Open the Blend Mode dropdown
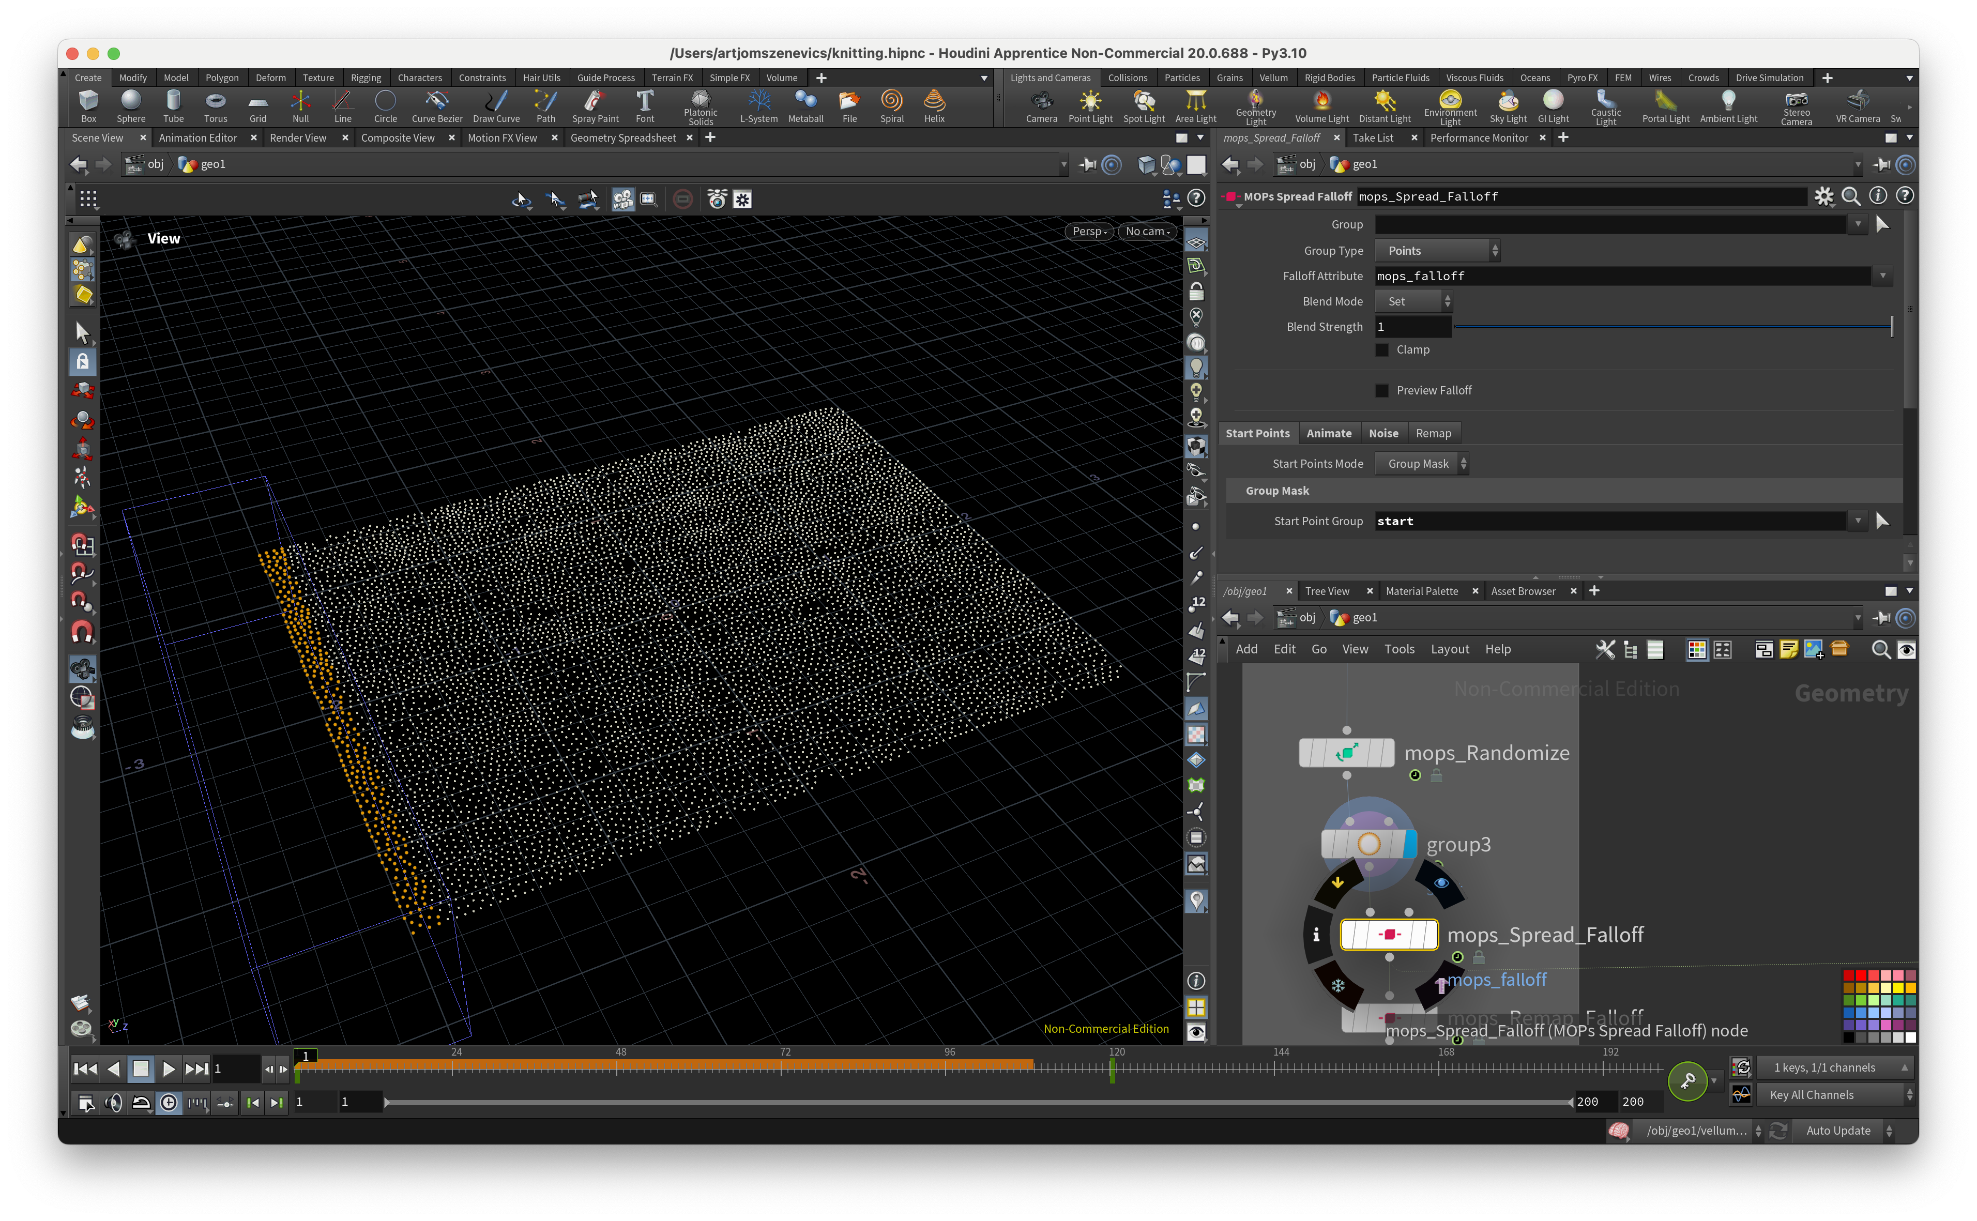The width and height of the screenshot is (1977, 1221). (1413, 301)
